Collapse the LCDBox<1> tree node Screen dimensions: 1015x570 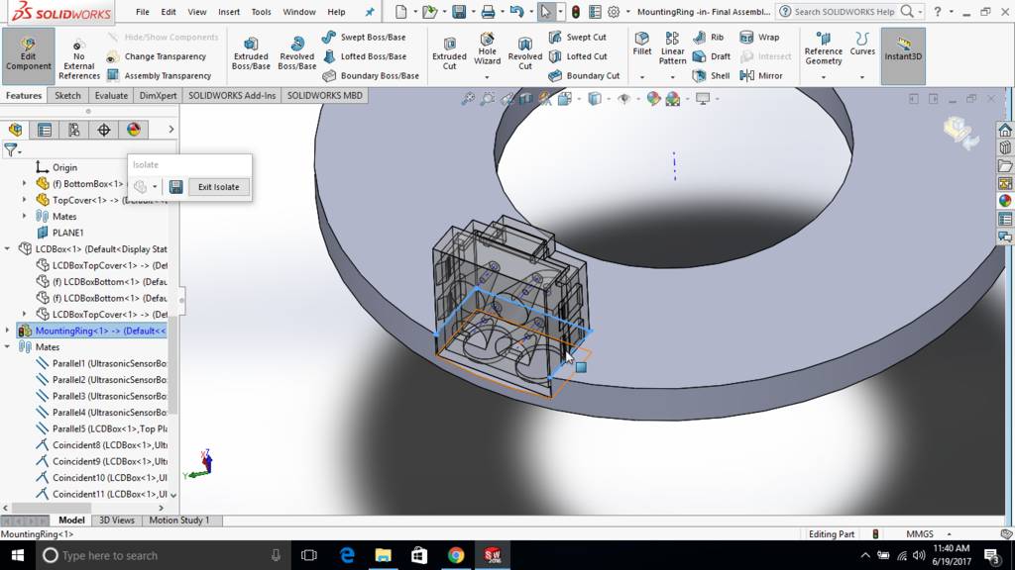(7, 248)
